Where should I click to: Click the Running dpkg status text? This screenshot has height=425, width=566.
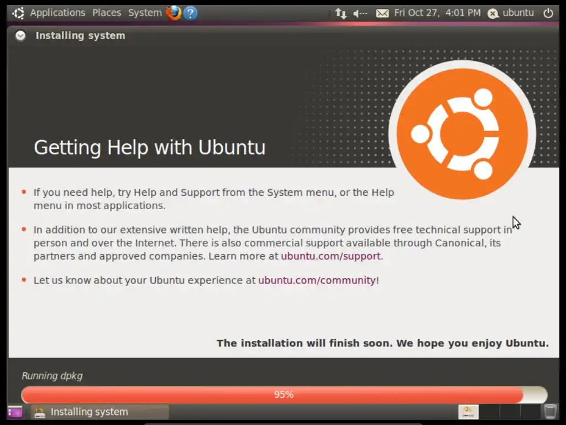(53, 376)
